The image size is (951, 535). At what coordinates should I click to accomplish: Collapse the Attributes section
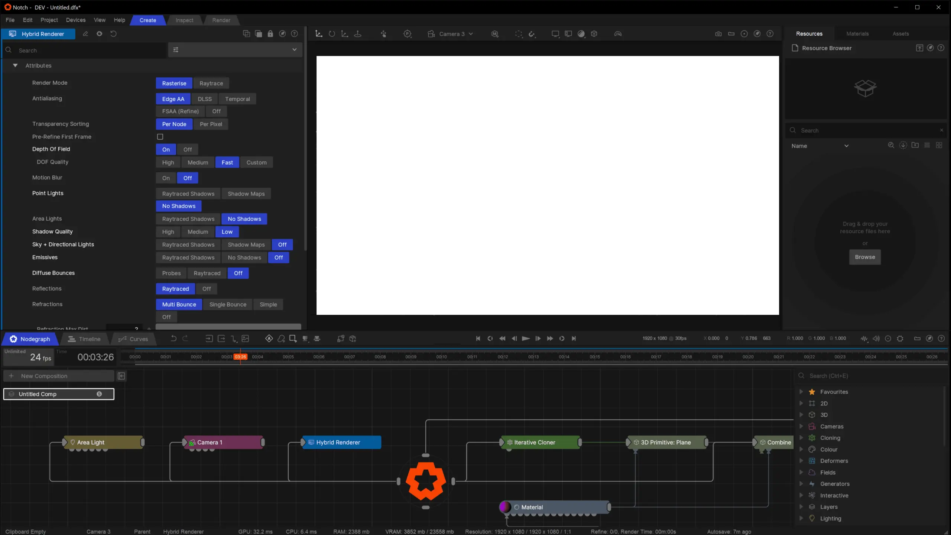click(15, 65)
